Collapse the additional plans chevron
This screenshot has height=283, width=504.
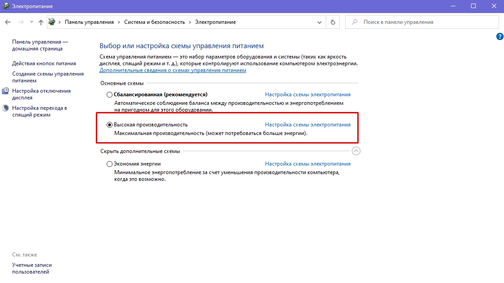tap(356, 151)
